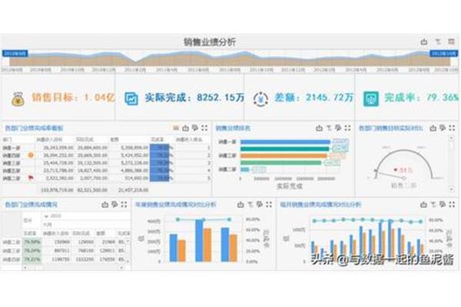Click the gauge needle in the gauge chart
This screenshot has height=307, width=461.
click(x=390, y=174)
